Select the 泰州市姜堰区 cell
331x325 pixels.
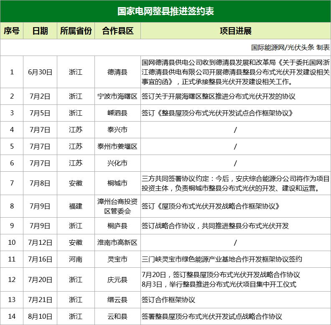(117, 146)
